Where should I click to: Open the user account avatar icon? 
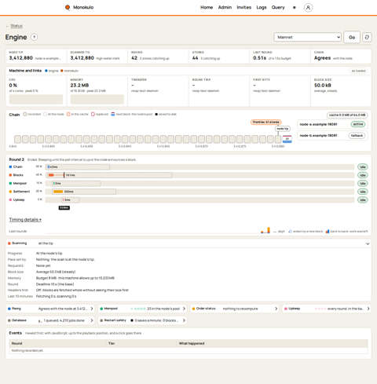[308, 8]
